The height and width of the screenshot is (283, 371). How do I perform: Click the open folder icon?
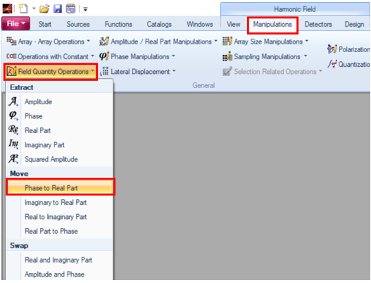pyautogui.click(x=44, y=9)
